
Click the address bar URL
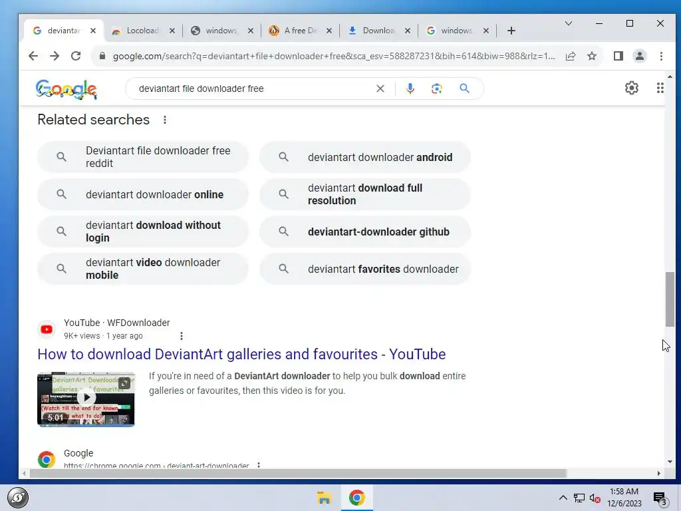coord(334,56)
